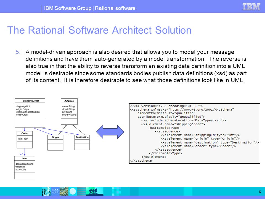Click the xs:element name="shippingOrder" line
This screenshot has height=199, width=265.
point(173,124)
